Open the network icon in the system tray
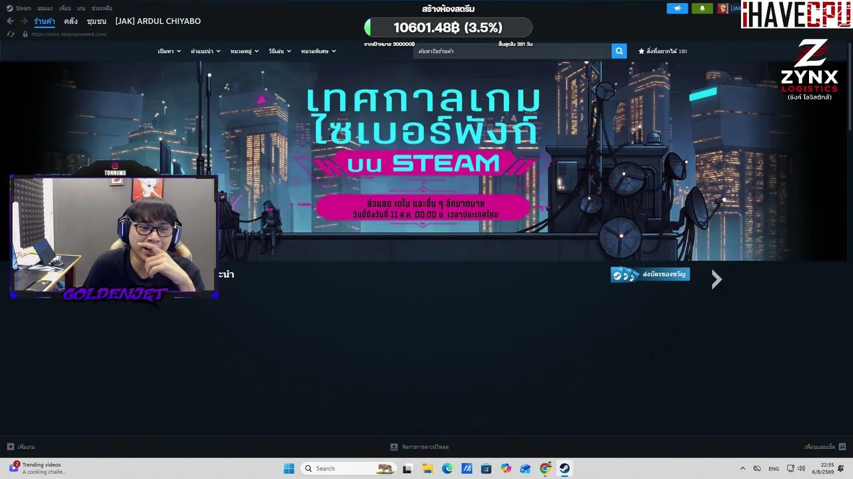853x479 pixels. coord(790,468)
